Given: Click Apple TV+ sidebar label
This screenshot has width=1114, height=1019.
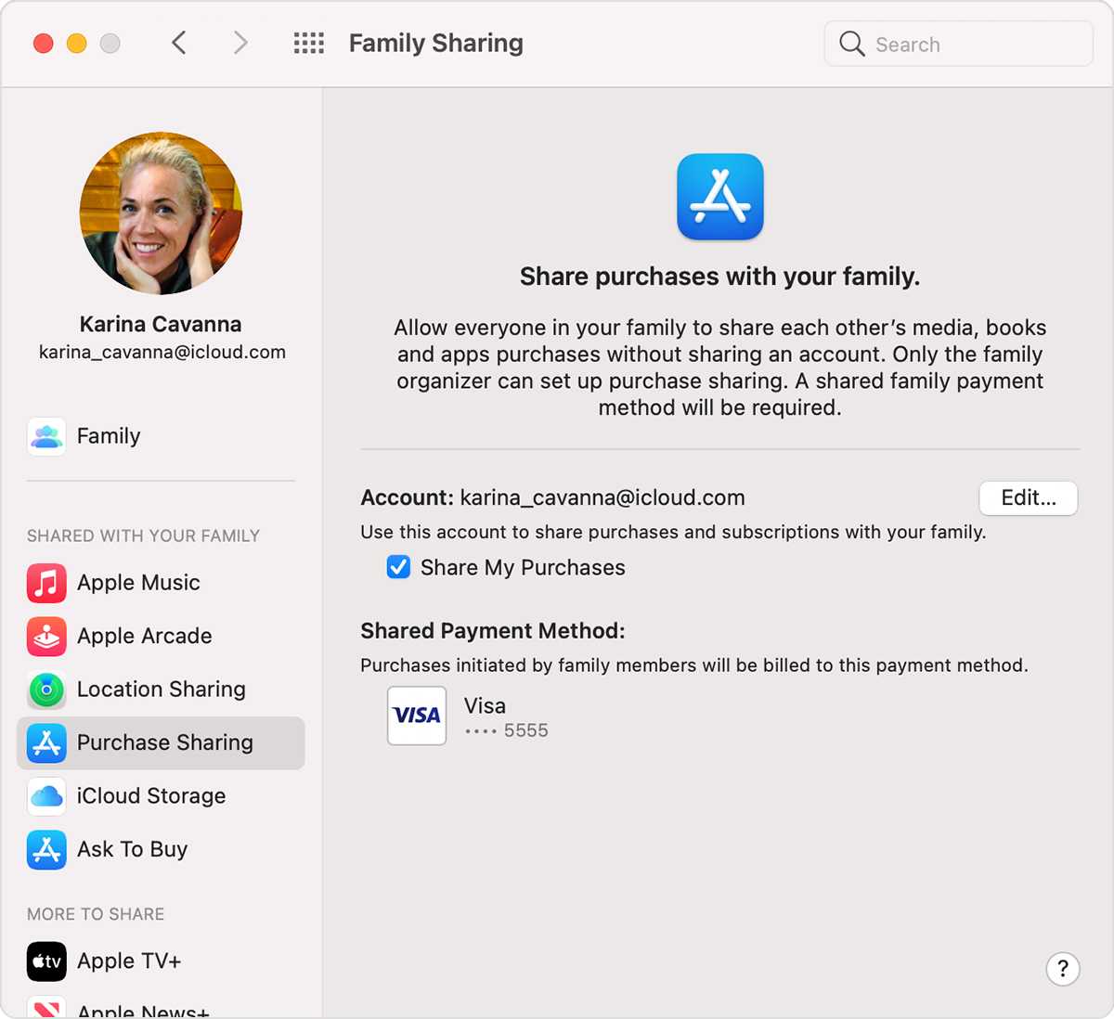Looking at the screenshot, I should point(129,961).
